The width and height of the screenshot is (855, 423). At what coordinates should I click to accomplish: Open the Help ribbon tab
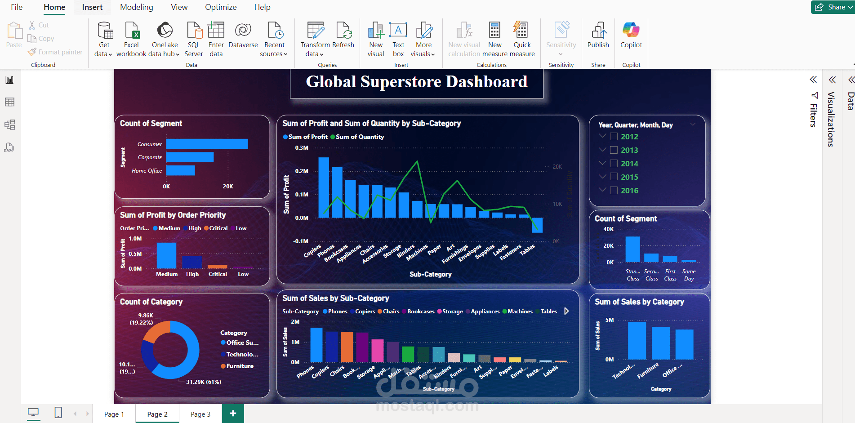point(262,7)
